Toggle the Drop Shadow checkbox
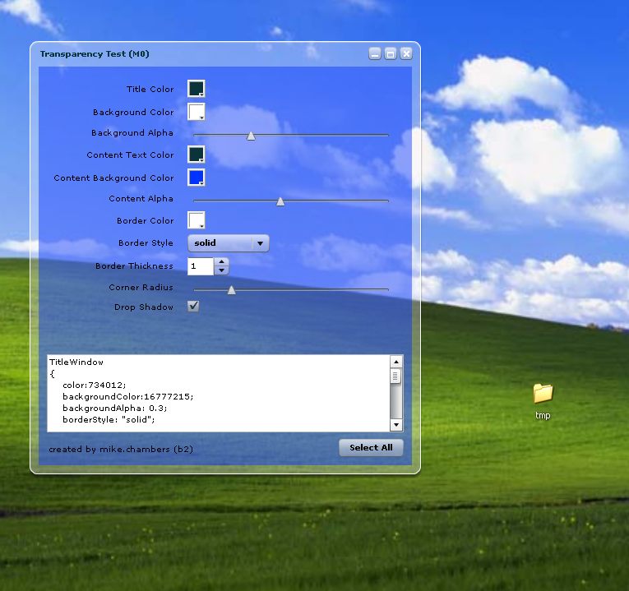The height and width of the screenshot is (591, 629). [x=194, y=307]
